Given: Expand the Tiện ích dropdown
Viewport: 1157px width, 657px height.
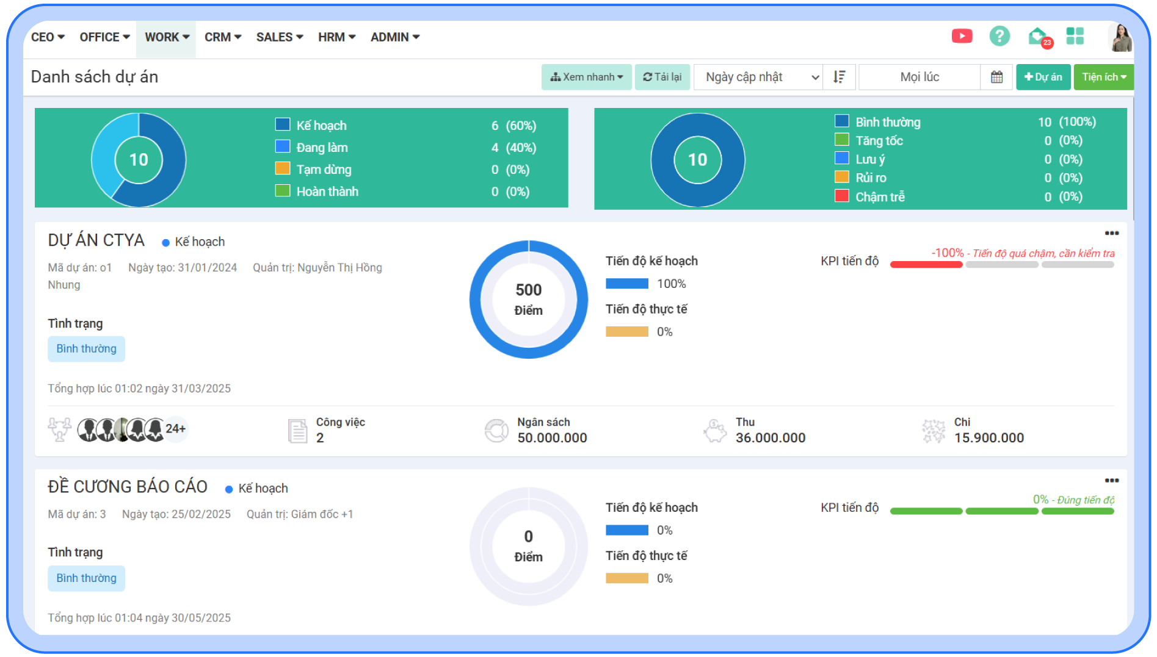Looking at the screenshot, I should tap(1103, 77).
